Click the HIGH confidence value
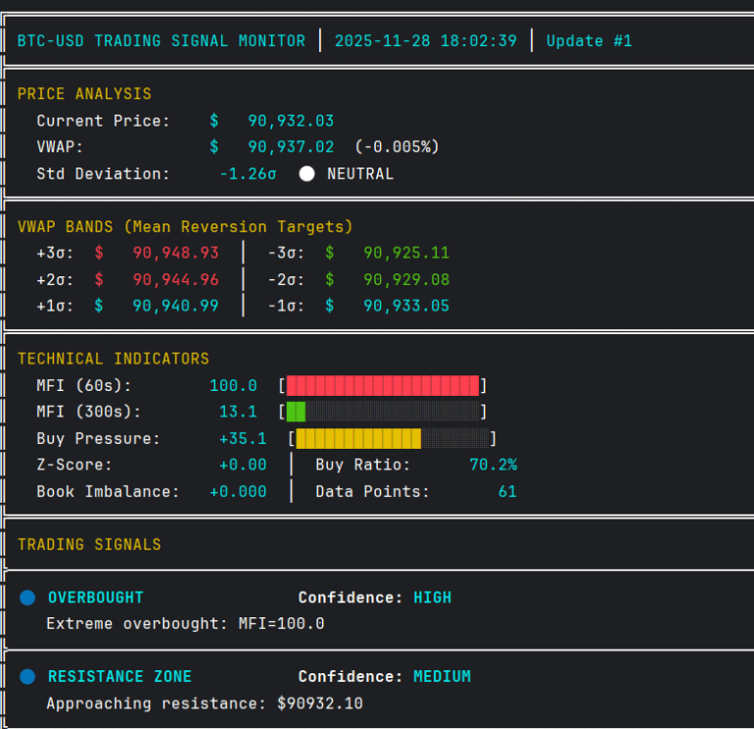This screenshot has height=729, width=754. click(x=432, y=597)
